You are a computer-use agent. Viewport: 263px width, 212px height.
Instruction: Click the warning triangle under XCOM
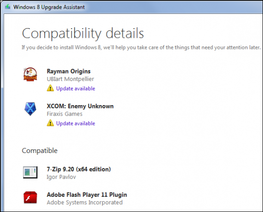tap(50, 123)
